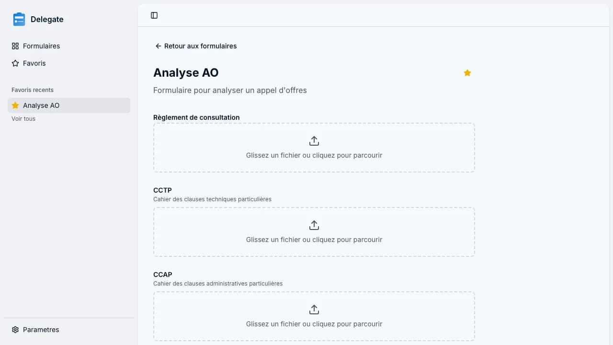Click the Delegate logo icon
The image size is (613, 345).
click(x=19, y=19)
